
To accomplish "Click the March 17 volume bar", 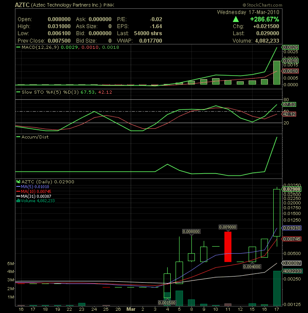I will 277,288.
